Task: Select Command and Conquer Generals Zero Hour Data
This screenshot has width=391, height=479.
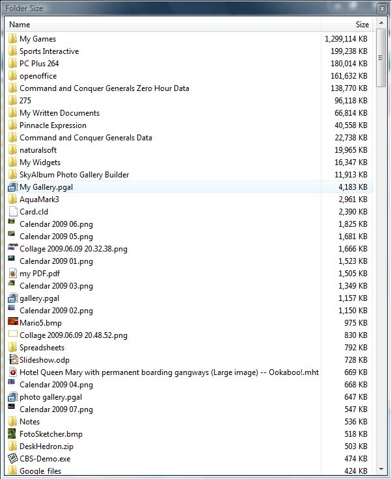Action: click(104, 88)
